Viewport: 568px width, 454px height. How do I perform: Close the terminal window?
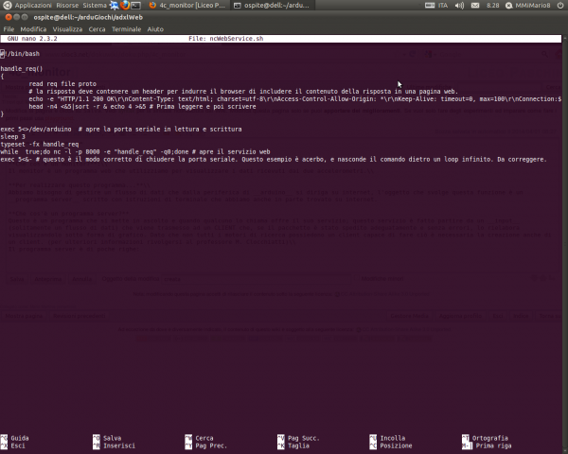pos(9,17)
